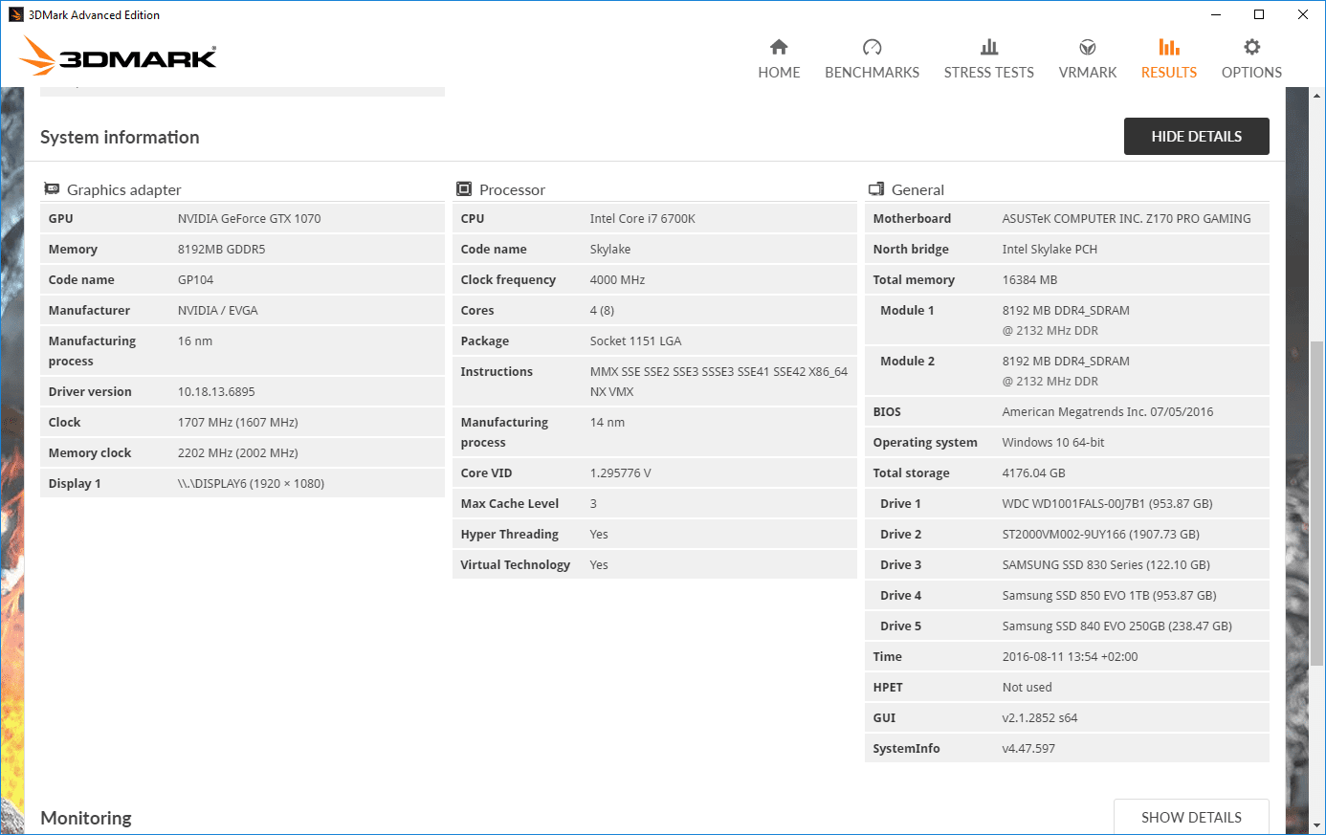Select the VRMark navigation label

click(x=1088, y=73)
